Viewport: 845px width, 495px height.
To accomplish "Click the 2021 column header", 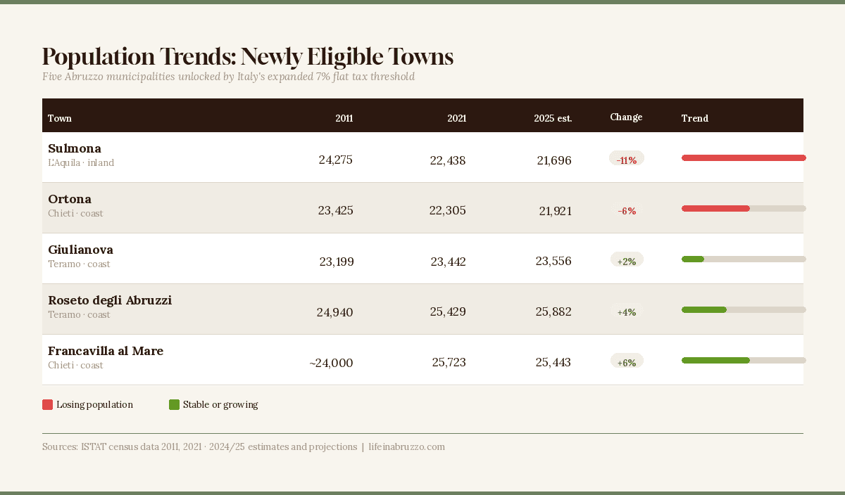I will [x=456, y=118].
